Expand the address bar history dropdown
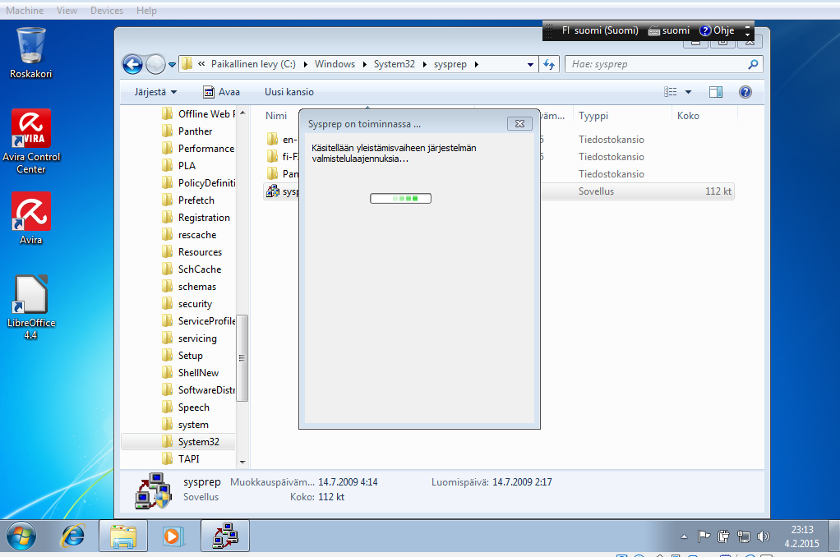This screenshot has height=557, width=840. [x=530, y=64]
